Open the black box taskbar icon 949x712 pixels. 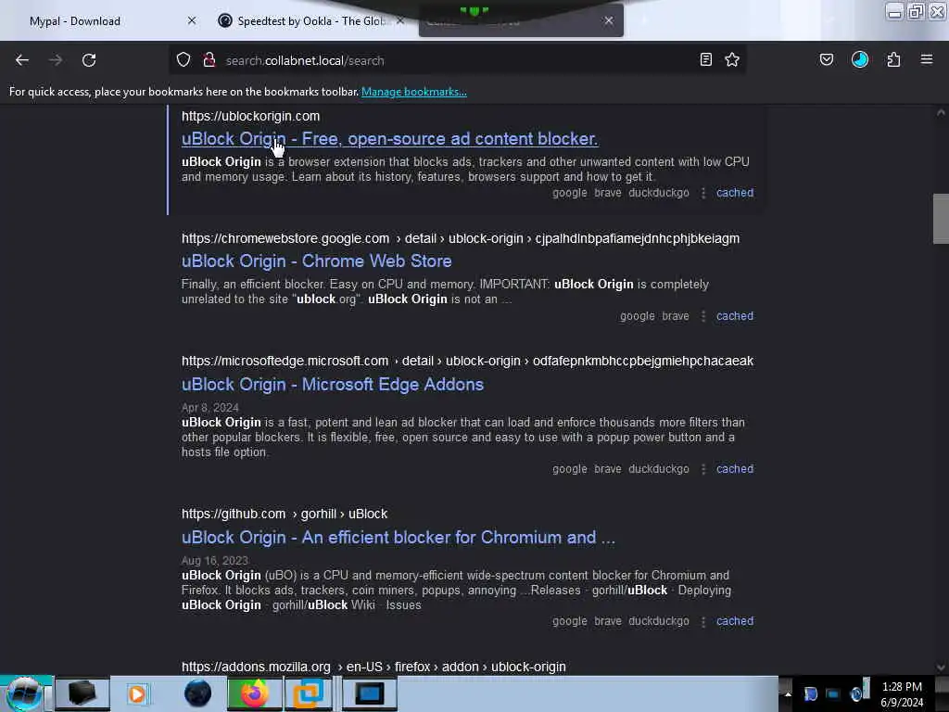pos(82,693)
